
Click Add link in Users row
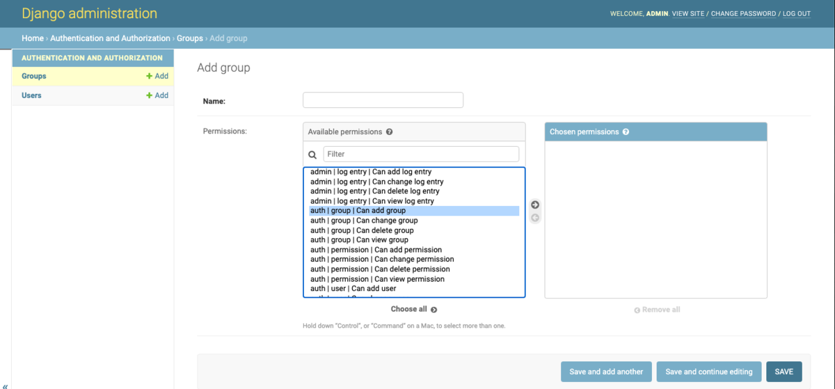tap(157, 95)
